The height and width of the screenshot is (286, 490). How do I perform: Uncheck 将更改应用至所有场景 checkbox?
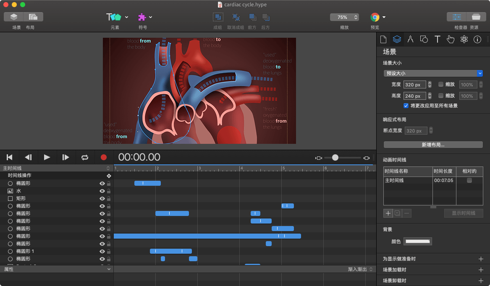tap(406, 105)
